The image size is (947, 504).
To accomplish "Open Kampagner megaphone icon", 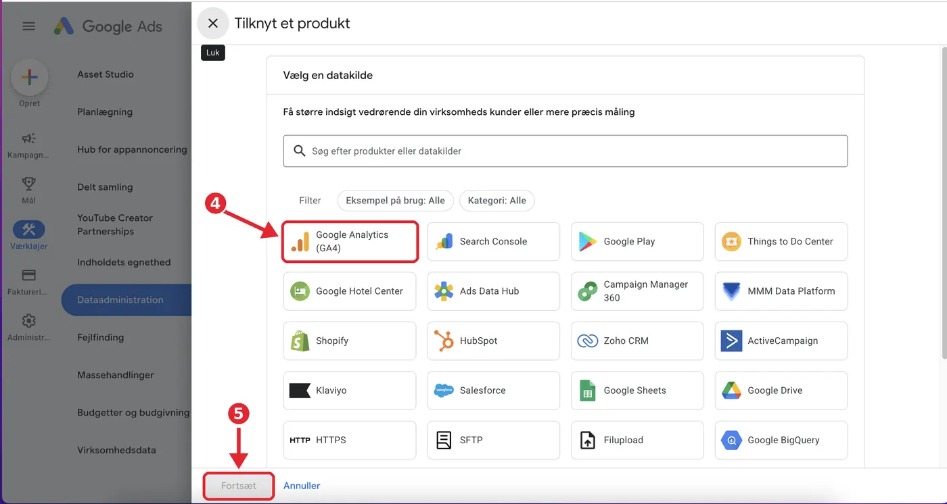I will (28, 138).
